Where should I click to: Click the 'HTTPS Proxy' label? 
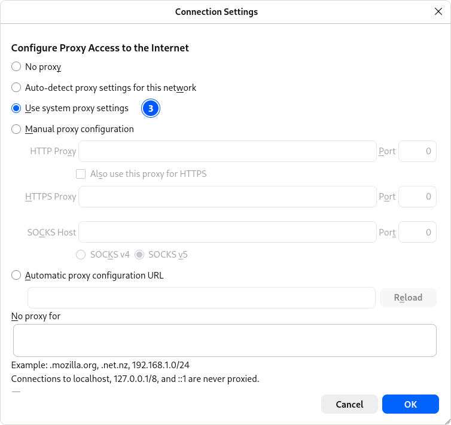(x=51, y=197)
